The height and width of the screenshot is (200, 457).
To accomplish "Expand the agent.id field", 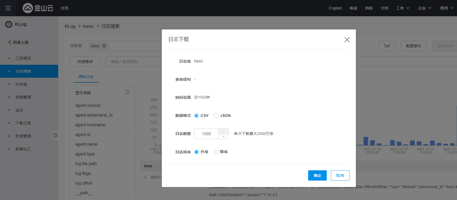I will pos(128,135).
